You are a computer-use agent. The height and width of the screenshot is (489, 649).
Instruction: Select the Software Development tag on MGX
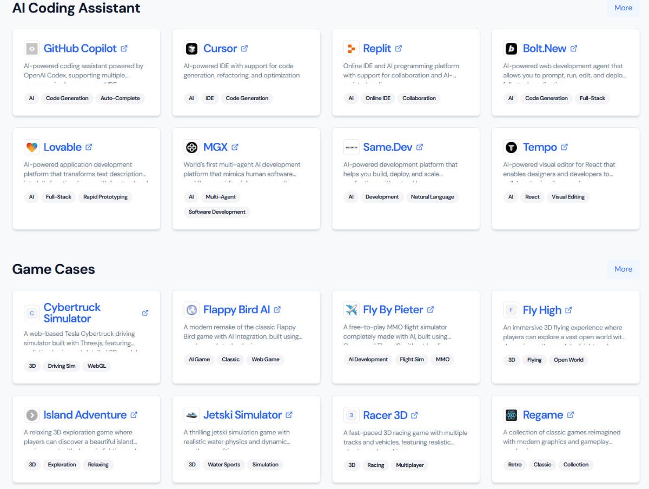[217, 212]
